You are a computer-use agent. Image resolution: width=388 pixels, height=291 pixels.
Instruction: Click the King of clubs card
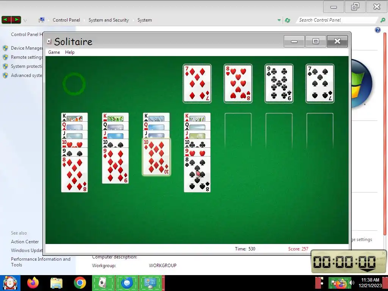tap(74, 117)
